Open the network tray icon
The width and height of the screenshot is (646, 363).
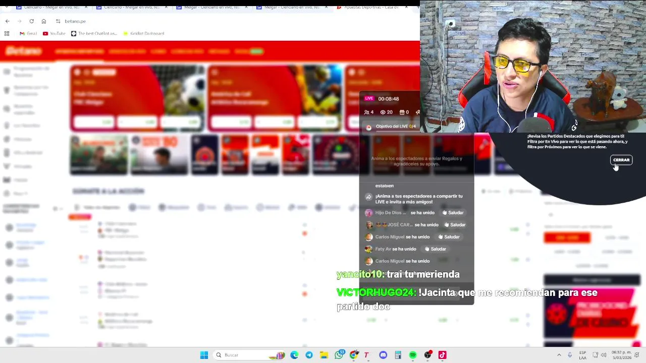pyautogui.click(x=595, y=355)
